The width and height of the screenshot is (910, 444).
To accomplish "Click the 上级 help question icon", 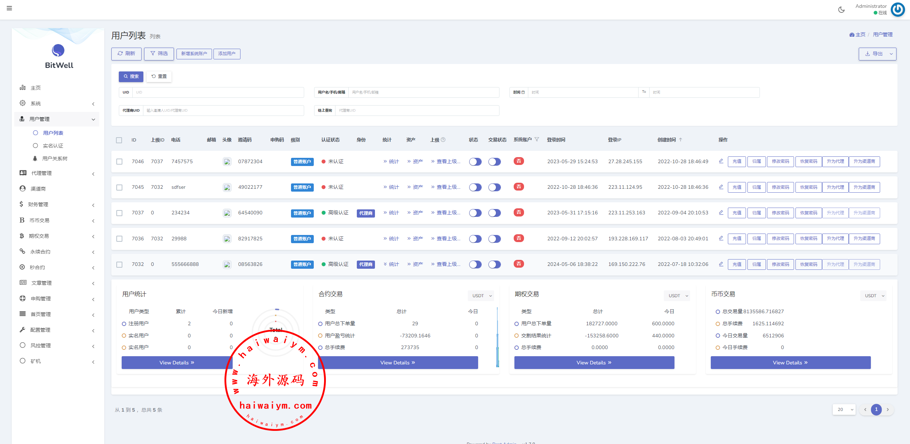I will 443,140.
